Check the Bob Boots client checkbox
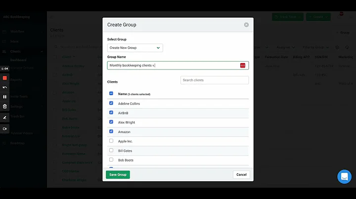 coord(111,160)
